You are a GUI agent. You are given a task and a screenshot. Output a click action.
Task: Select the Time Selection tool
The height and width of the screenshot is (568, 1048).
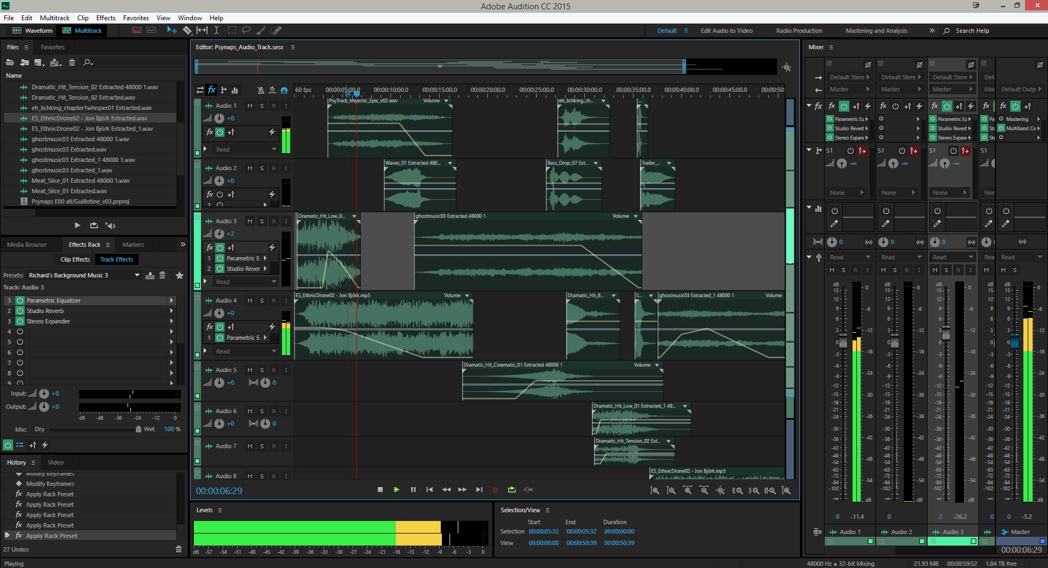point(217,31)
